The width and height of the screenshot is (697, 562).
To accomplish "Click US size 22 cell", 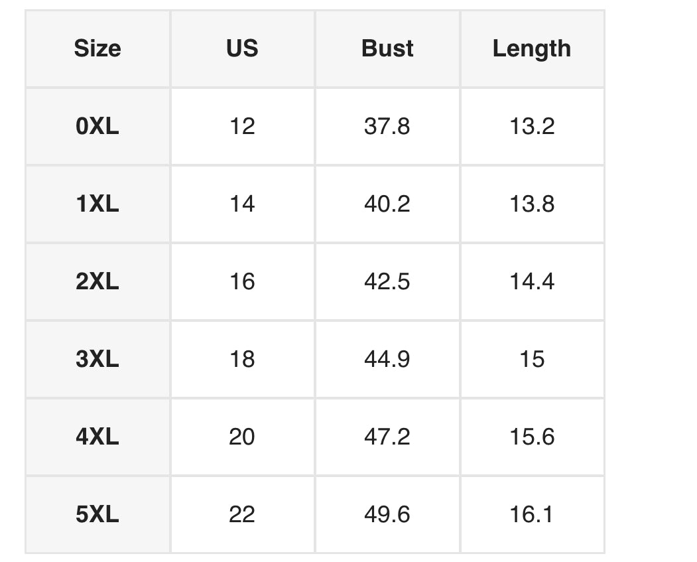I will point(242,514).
